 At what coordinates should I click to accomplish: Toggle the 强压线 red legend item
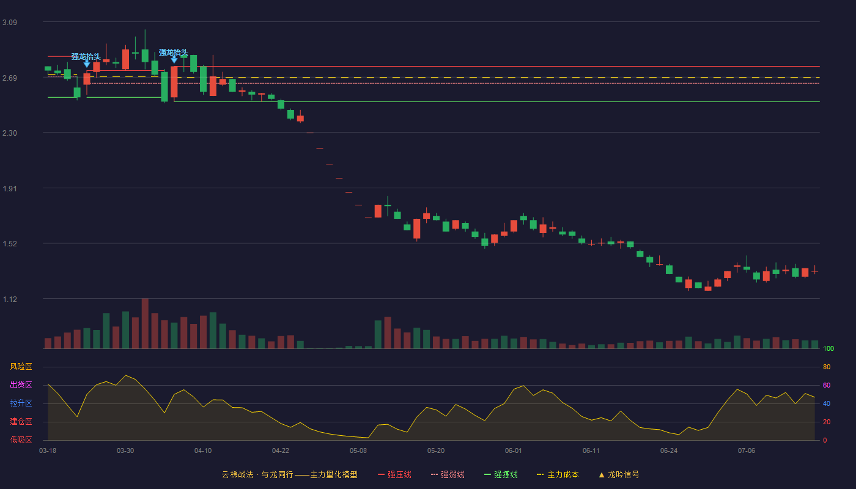[x=394, y=474]
